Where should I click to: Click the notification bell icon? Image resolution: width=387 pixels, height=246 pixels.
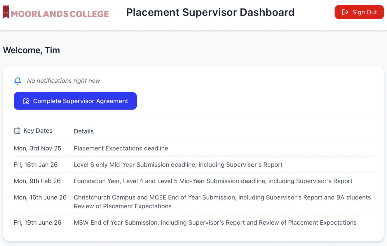18,81
